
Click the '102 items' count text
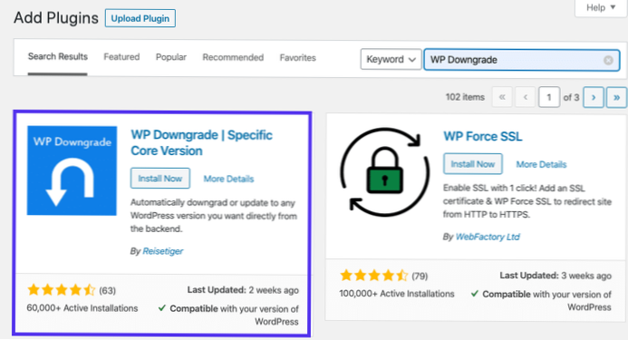[x=465, y=97]
